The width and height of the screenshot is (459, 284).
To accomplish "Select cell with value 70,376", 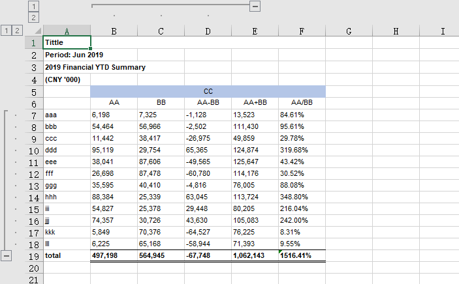I will tap(161, 233).
